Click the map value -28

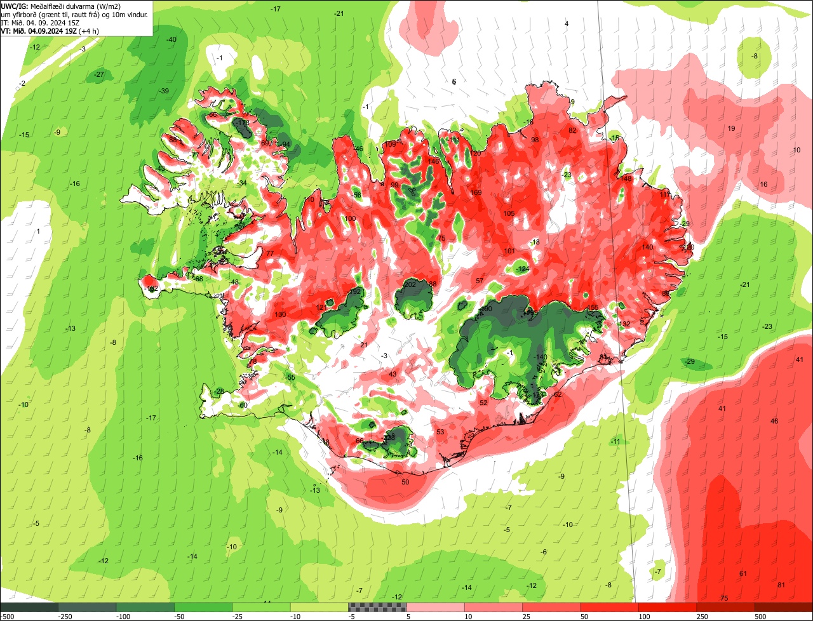coord(219,391)
